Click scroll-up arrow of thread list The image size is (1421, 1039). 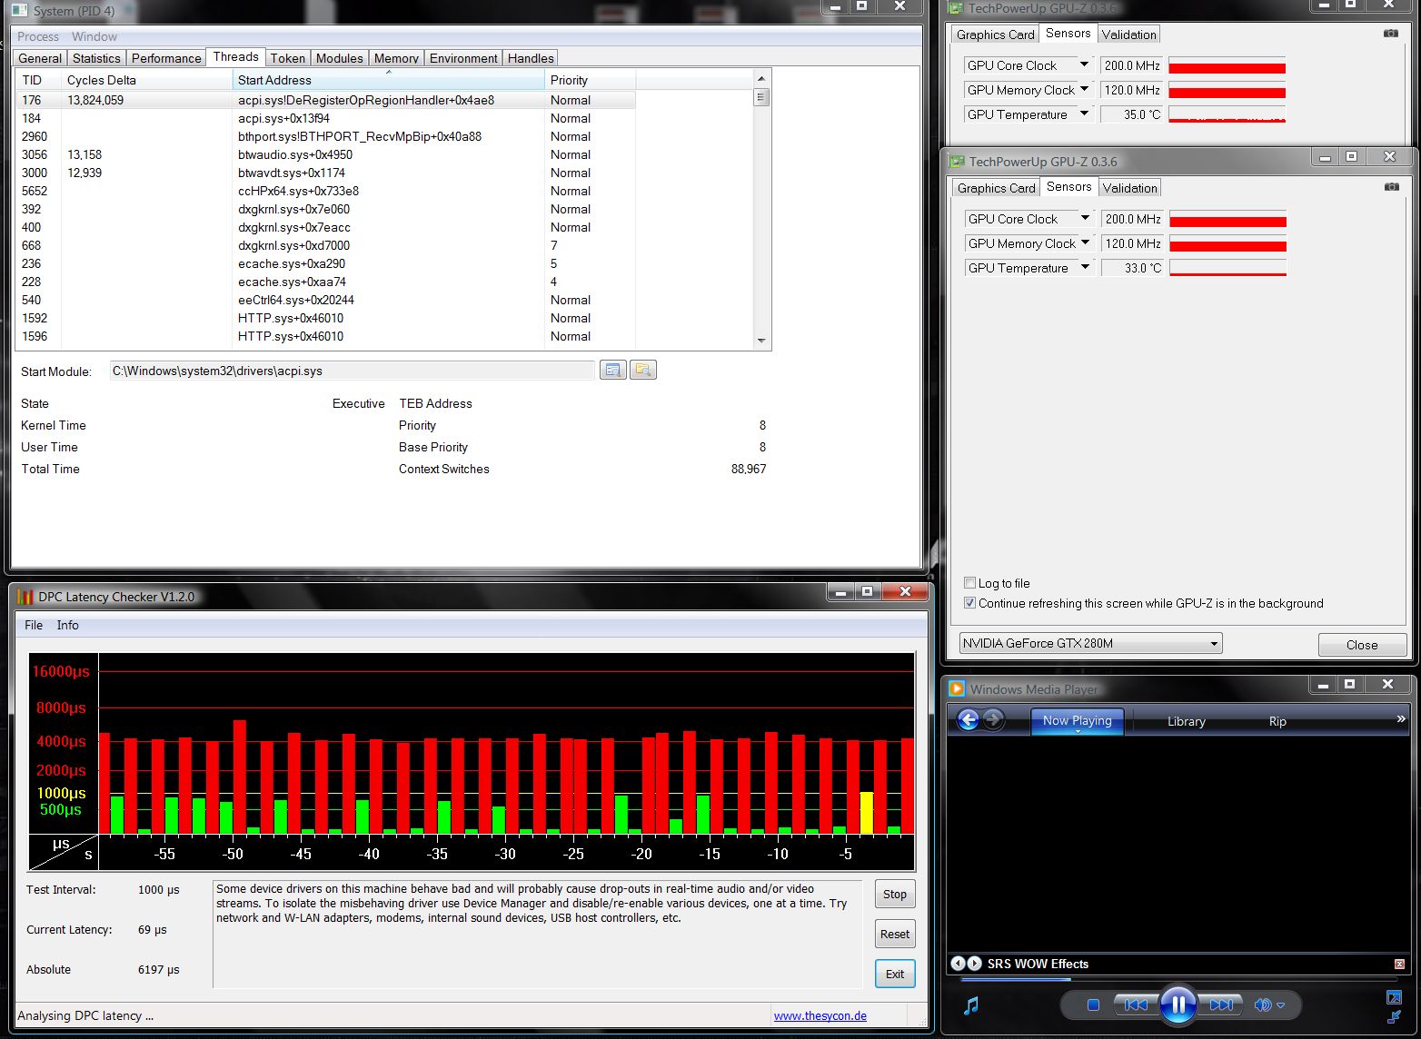click(761, 79)
